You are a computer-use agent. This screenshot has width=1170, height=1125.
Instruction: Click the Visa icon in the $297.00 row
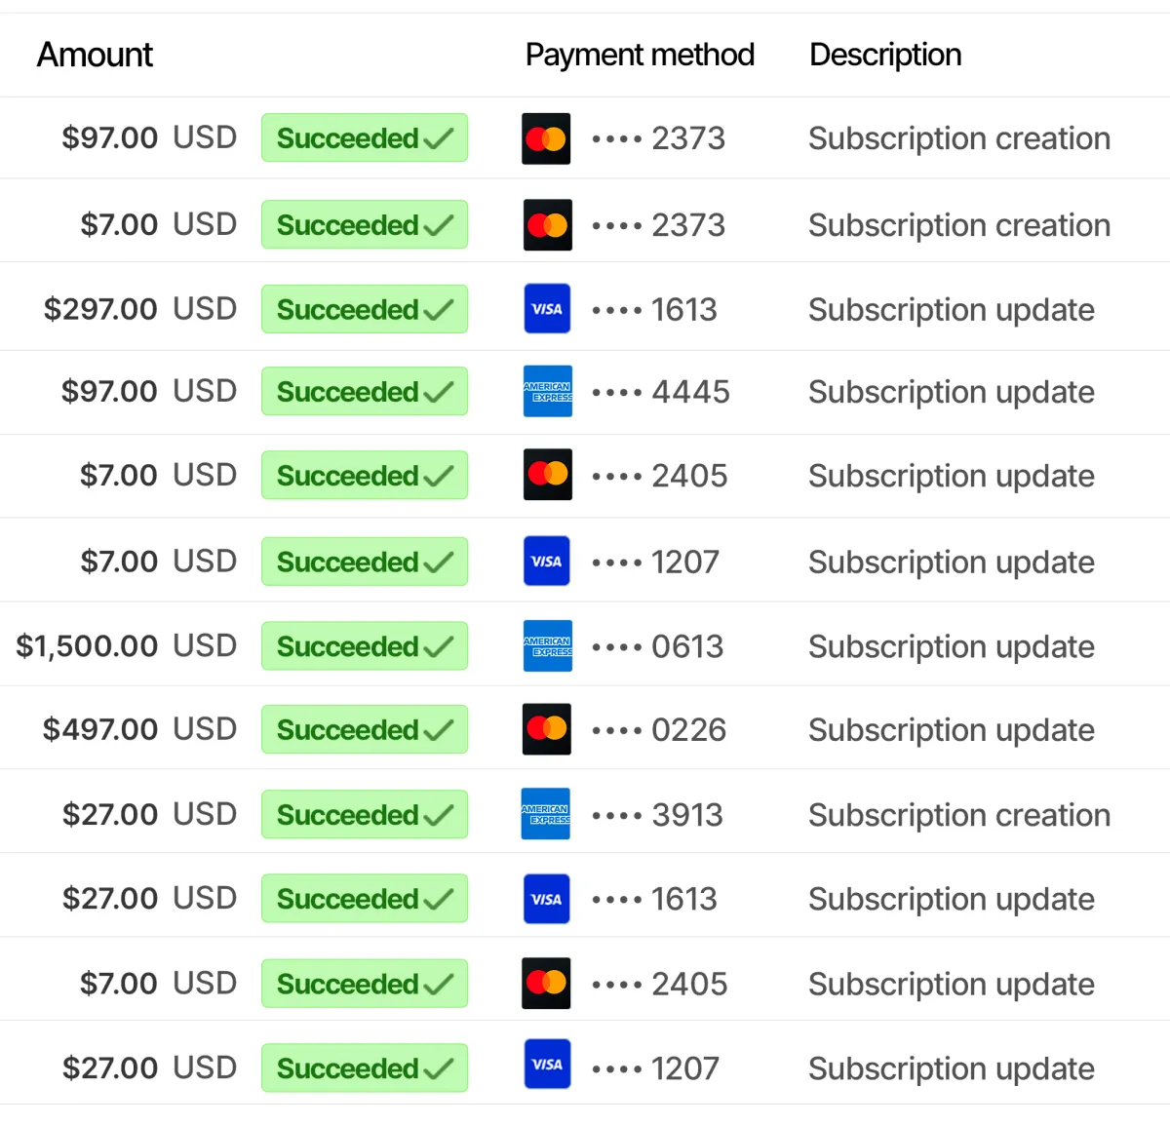(x=547, y=309)
